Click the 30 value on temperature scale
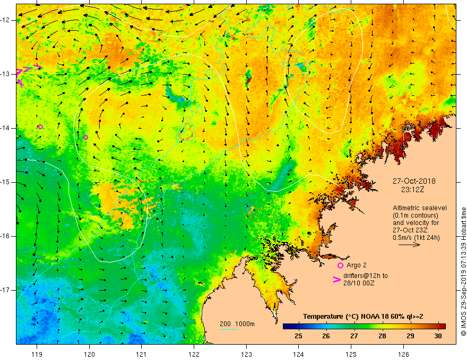This screenshot has height=360, width=467. [x=438, y=336]
